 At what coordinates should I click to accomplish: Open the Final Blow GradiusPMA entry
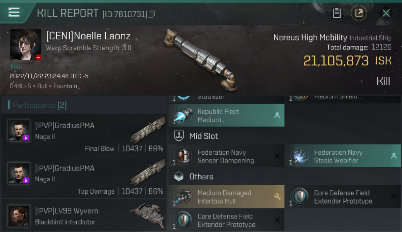(84, 135)
